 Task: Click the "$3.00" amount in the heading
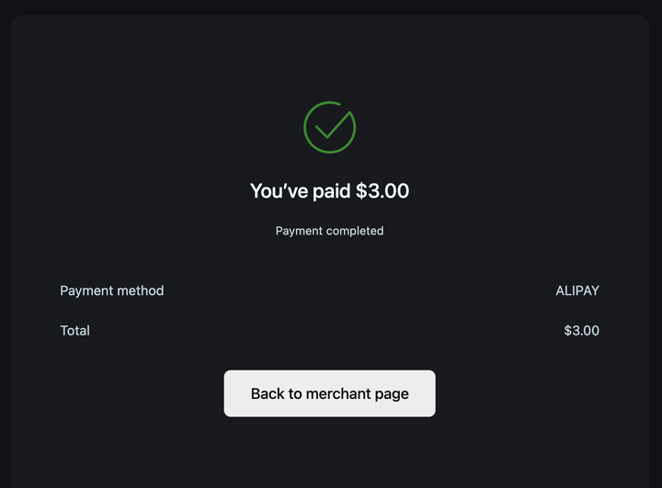coord(382,191)
